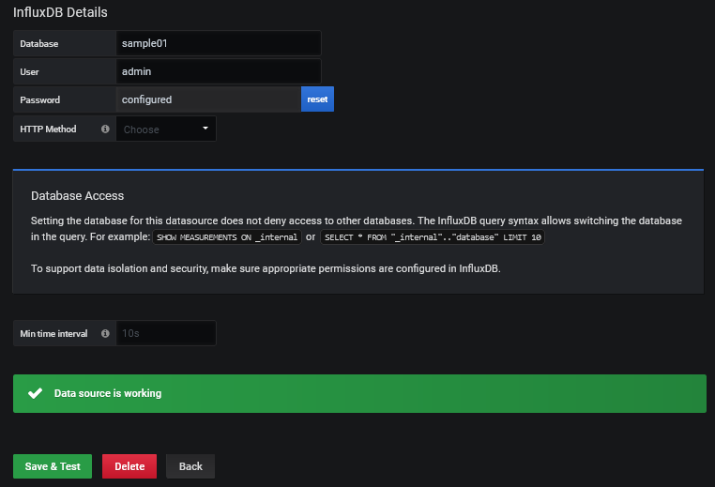Click the InfluxDB Details section heading

tap(60, 13)
